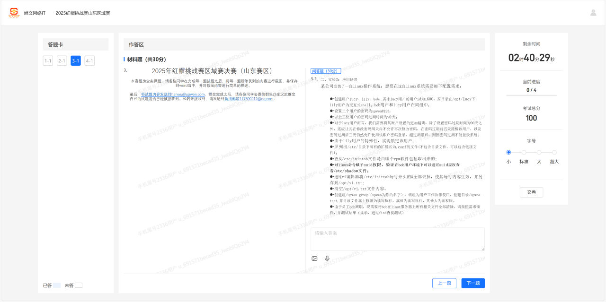Open question 4-1 from answer card
Viewport: 606px width, 302px height.
89,60
